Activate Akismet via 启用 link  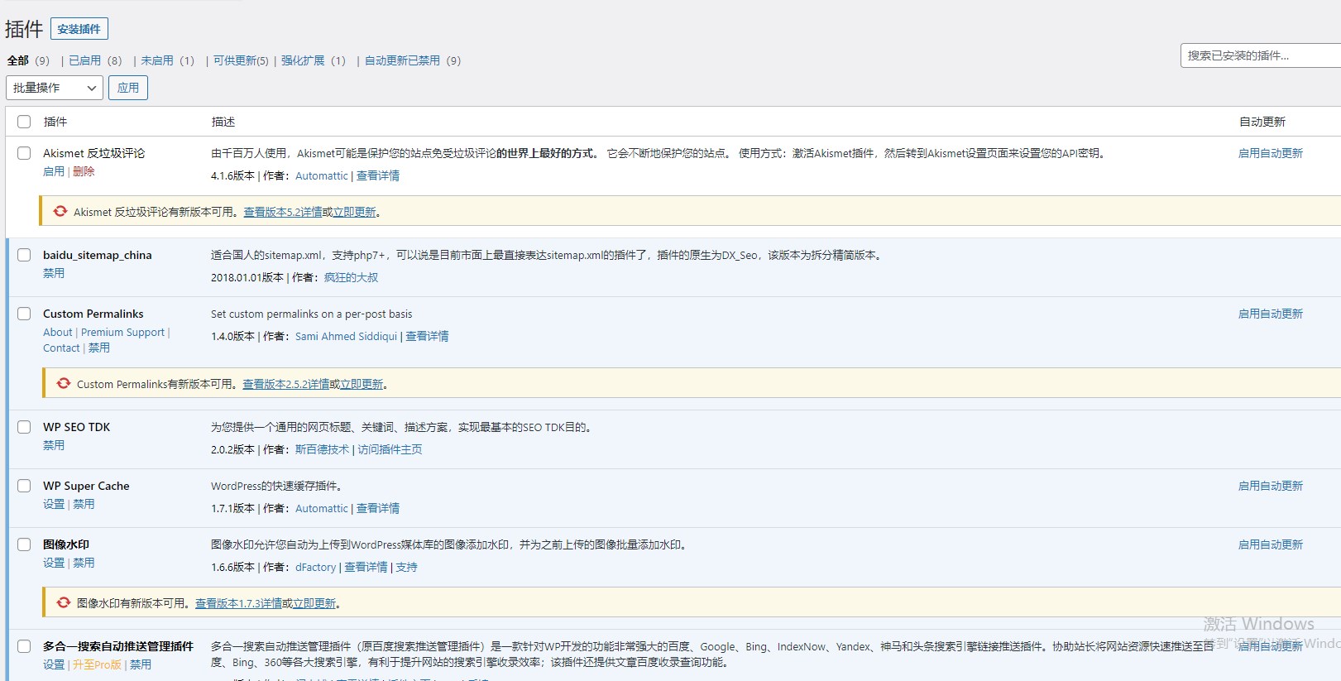53,171
